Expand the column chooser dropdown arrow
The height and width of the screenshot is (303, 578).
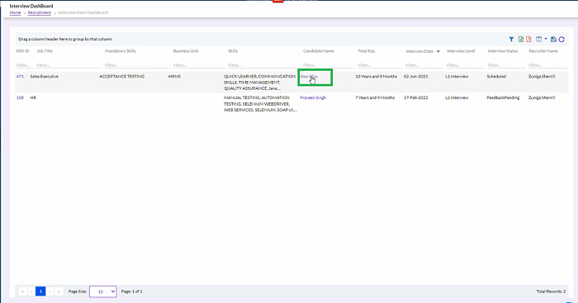pos(546,39)
